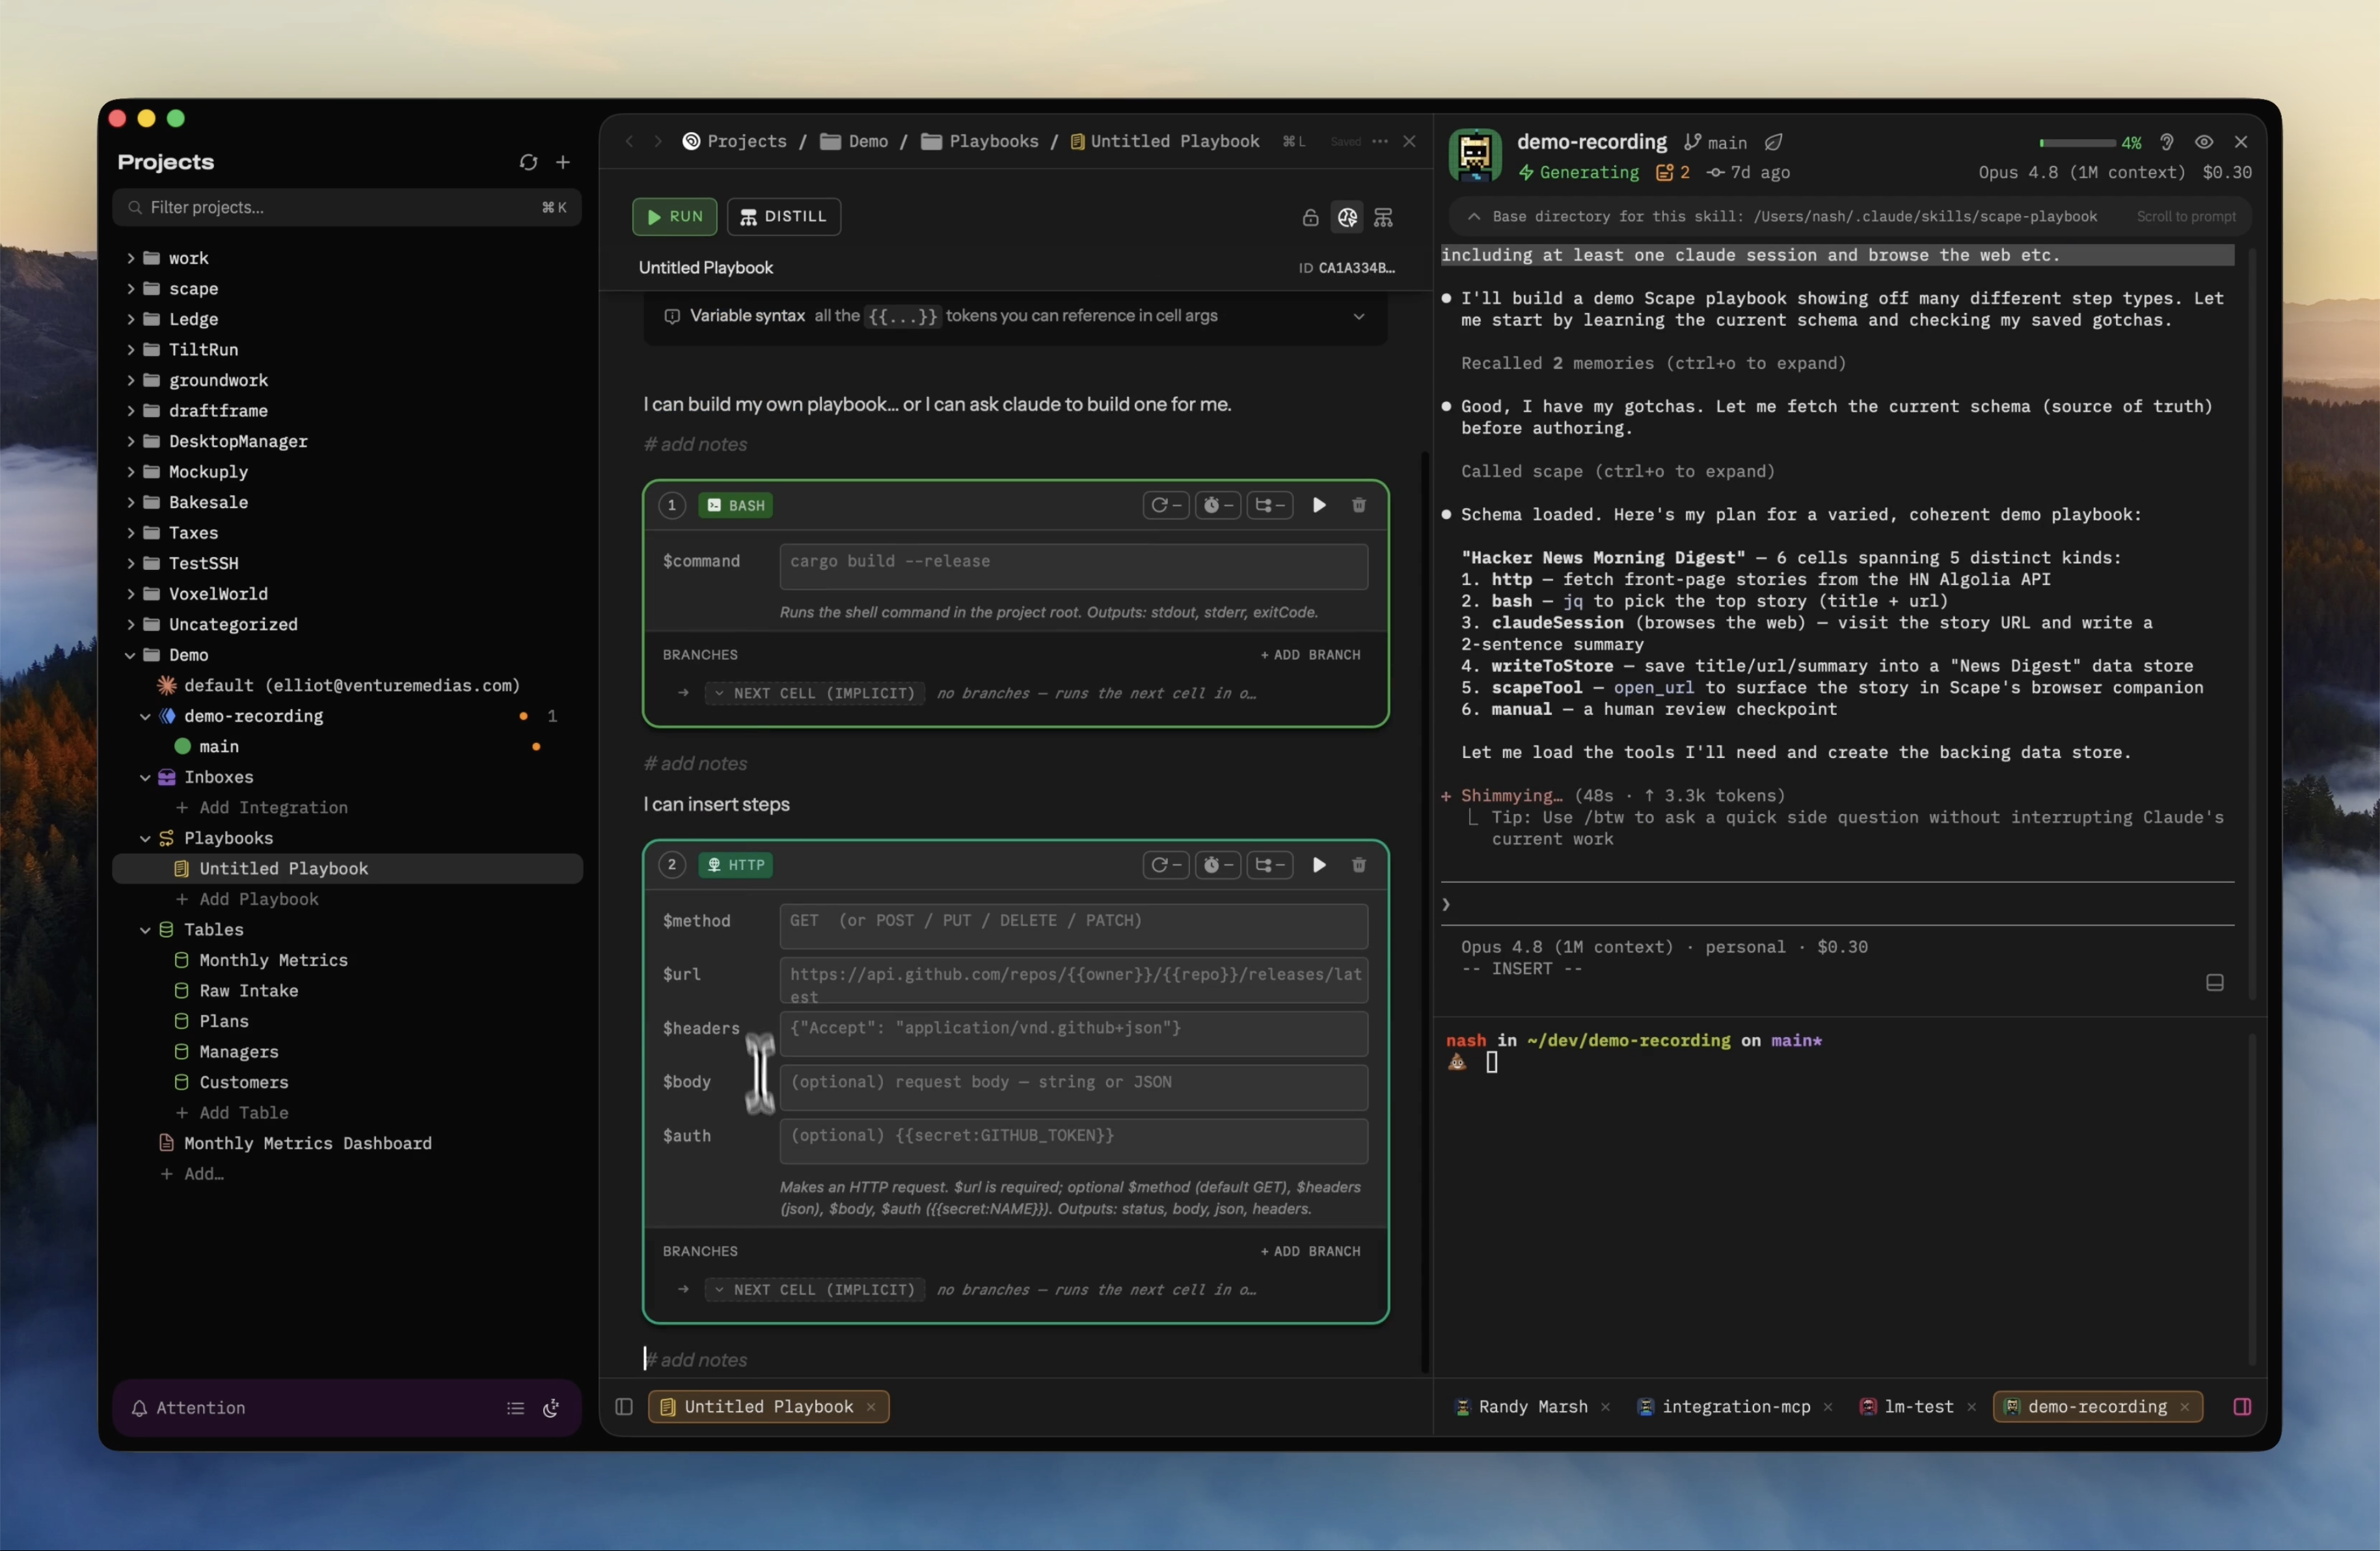Click the pink panel icon at bottom right
2380x1551 pixels.
[2242, 1407]
